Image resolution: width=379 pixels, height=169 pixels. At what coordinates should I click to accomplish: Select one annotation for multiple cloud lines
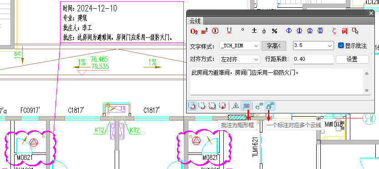(x=270, y=106)
